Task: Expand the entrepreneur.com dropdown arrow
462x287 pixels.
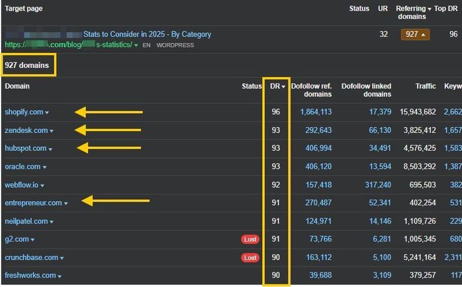Action: [66, 204]
